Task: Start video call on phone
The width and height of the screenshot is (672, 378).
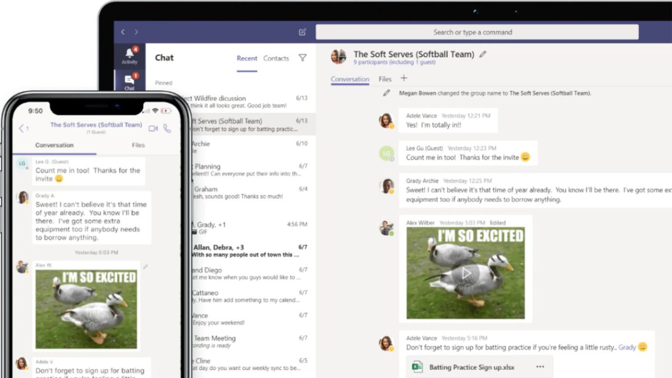Action: (x=153, y=128)
